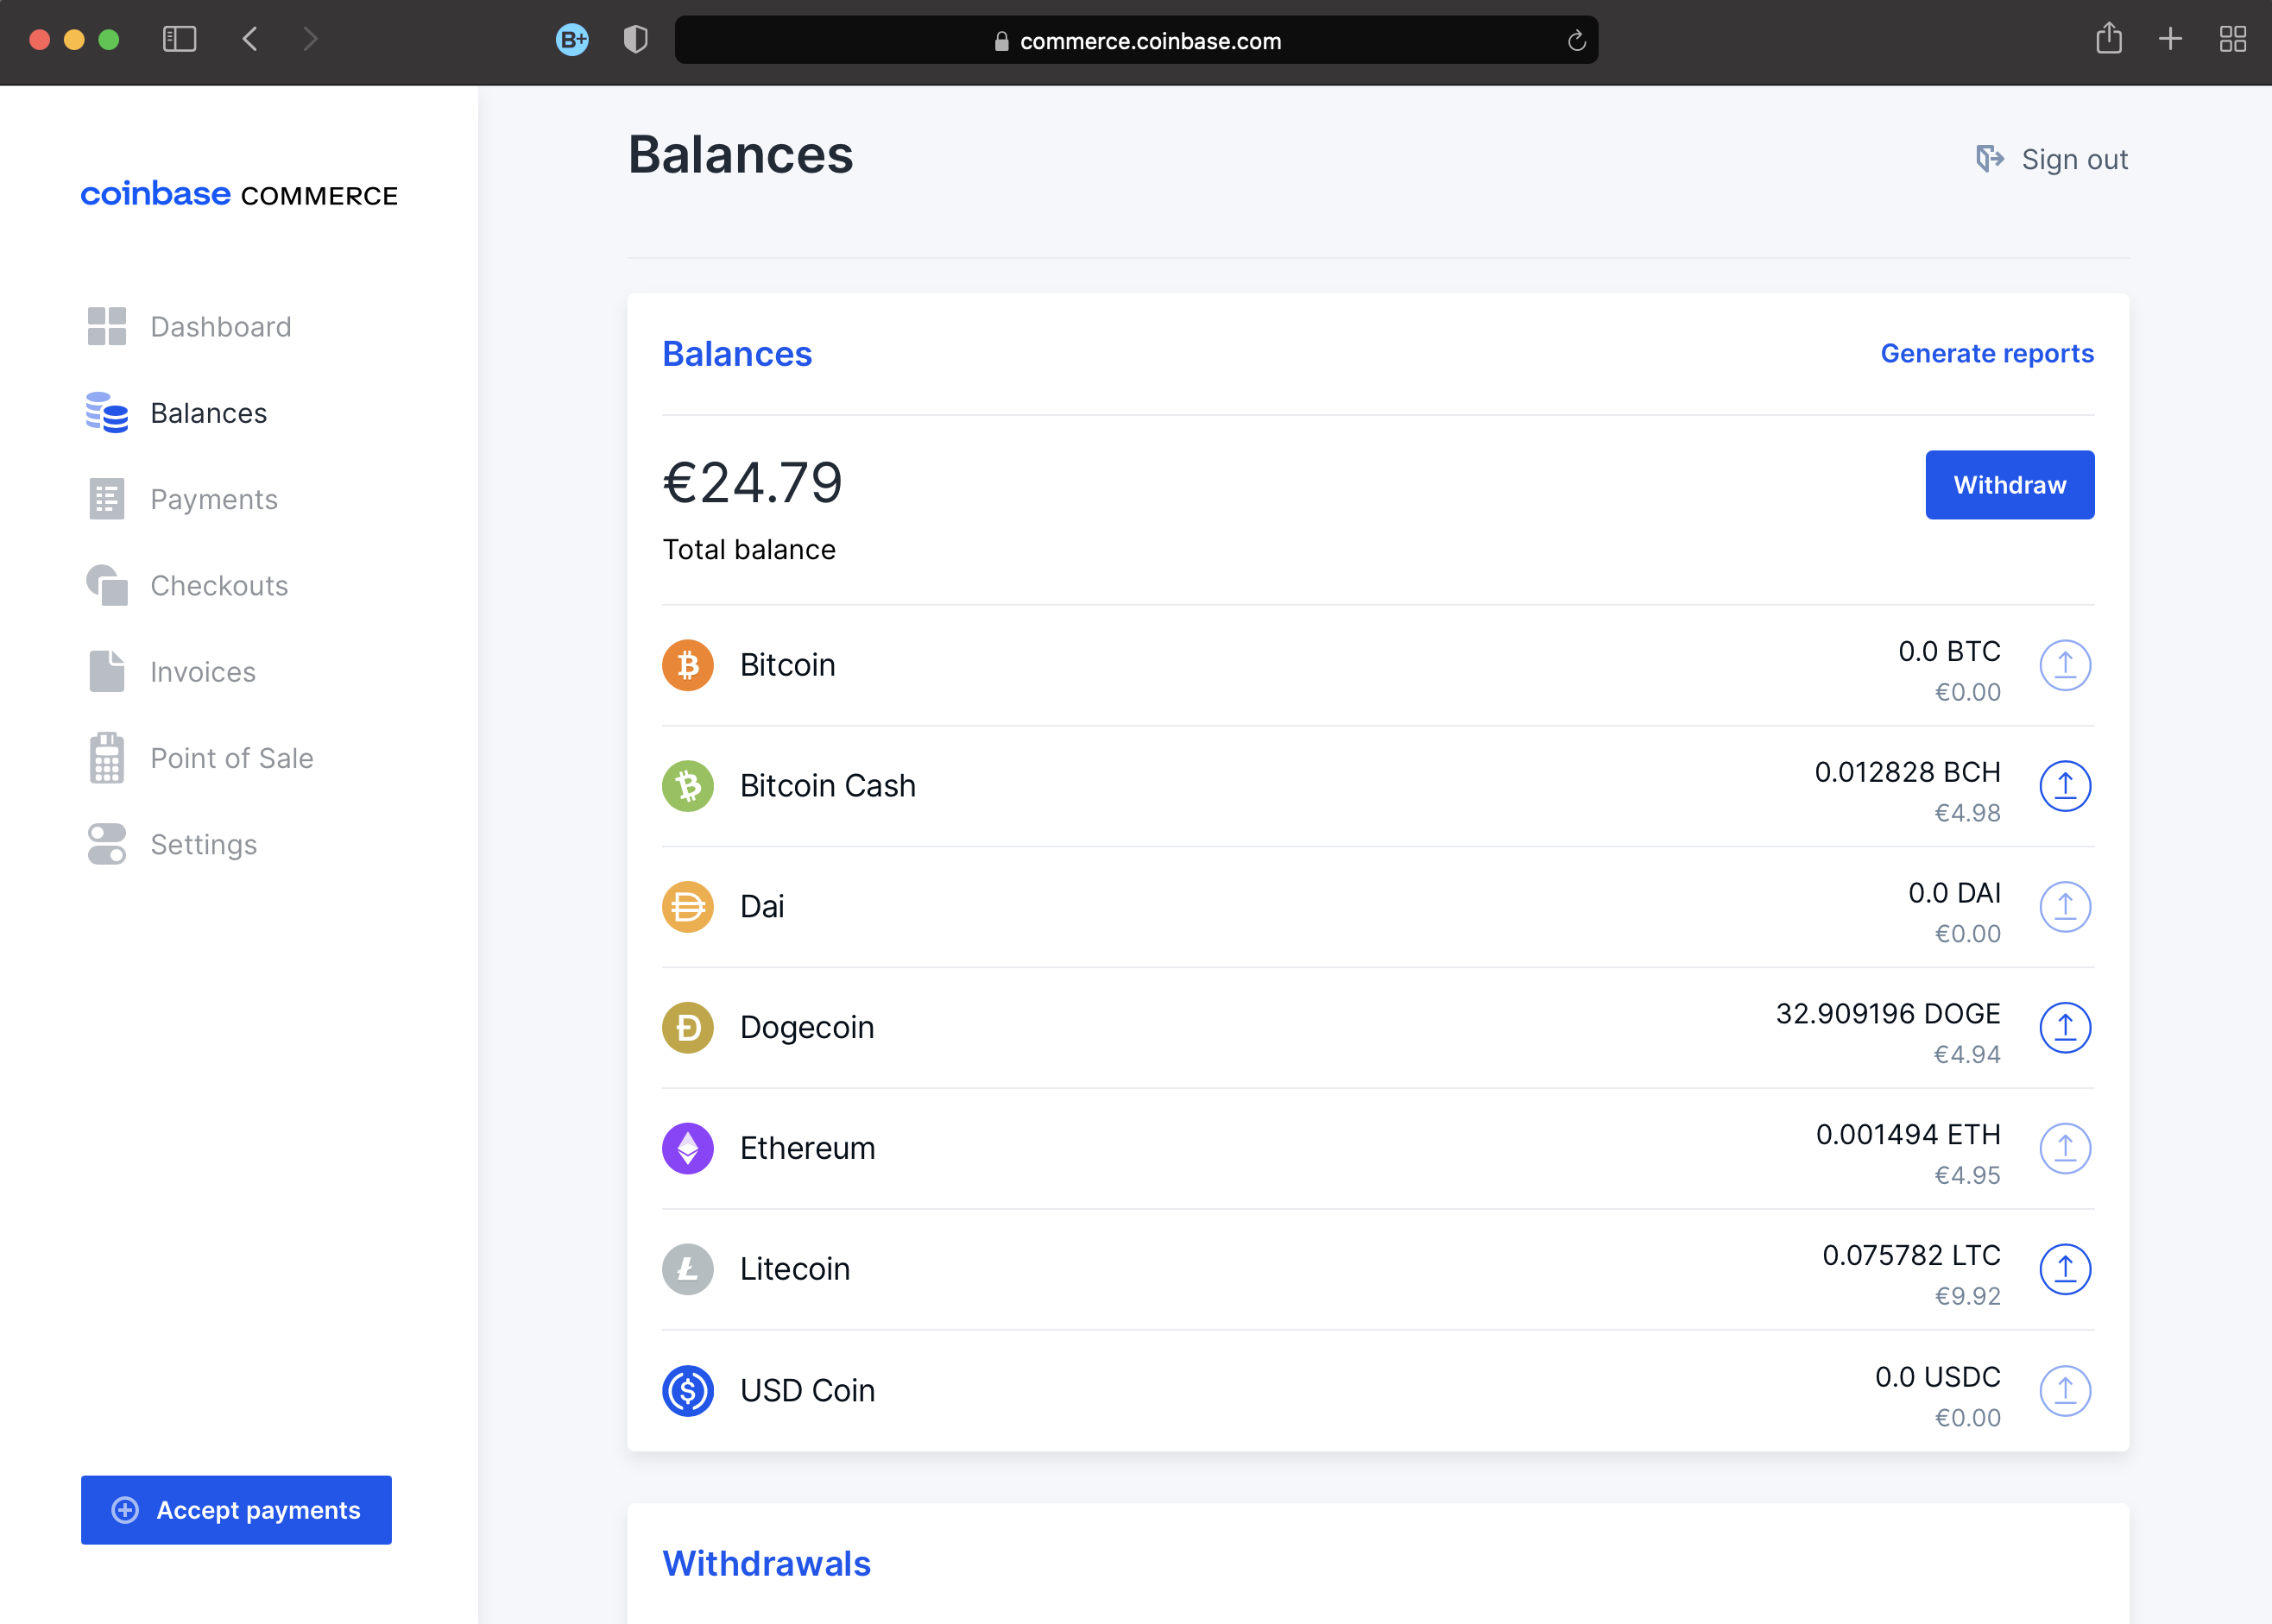This screenshot has width=2272, height=1624.
Task: Open the Generate reports link
Action: [x=1986, y=353]
